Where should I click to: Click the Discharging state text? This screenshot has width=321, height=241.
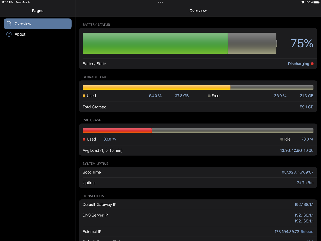click(299, 64)
